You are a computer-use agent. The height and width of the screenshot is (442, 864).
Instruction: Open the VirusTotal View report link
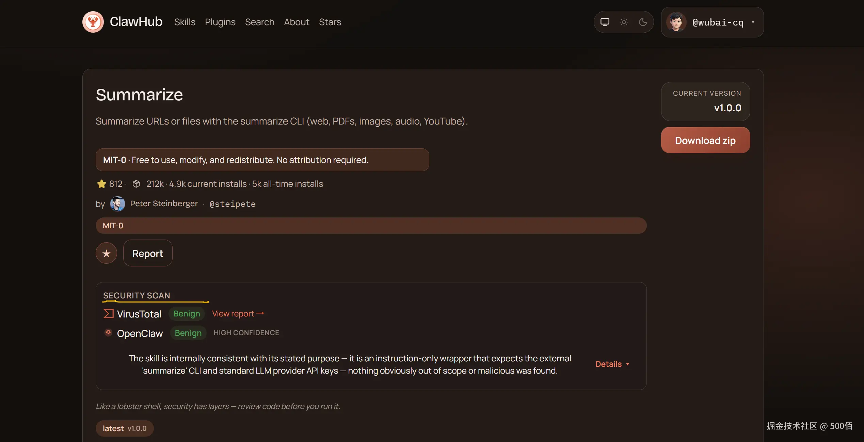[x=238, y=313]
